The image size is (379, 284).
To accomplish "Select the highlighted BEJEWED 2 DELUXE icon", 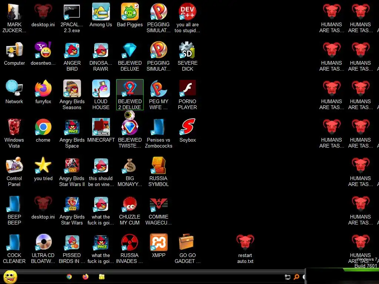I will point(130,95).
